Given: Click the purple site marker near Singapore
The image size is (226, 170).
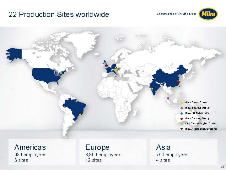Looking at the screenshot, I should point(168,98).
